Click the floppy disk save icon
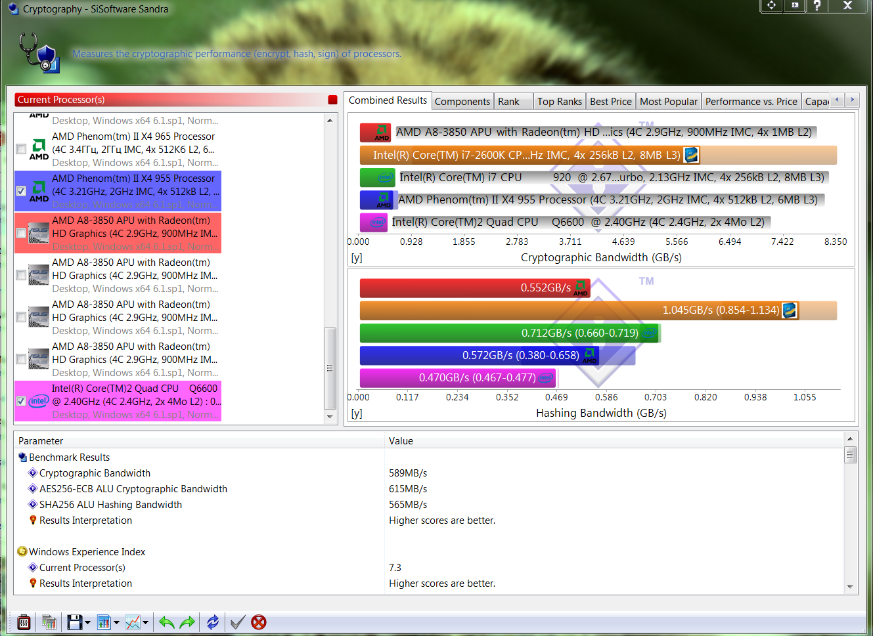Viewport: 873px width, 636px height. click(75, 622)
